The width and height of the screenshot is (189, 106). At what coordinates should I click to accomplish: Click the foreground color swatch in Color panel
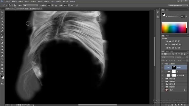[163, 14]
